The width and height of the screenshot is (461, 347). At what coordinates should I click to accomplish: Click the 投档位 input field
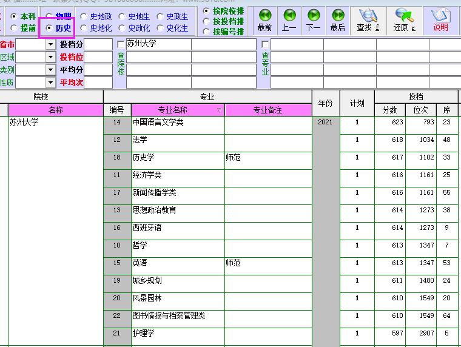point(98,57)
